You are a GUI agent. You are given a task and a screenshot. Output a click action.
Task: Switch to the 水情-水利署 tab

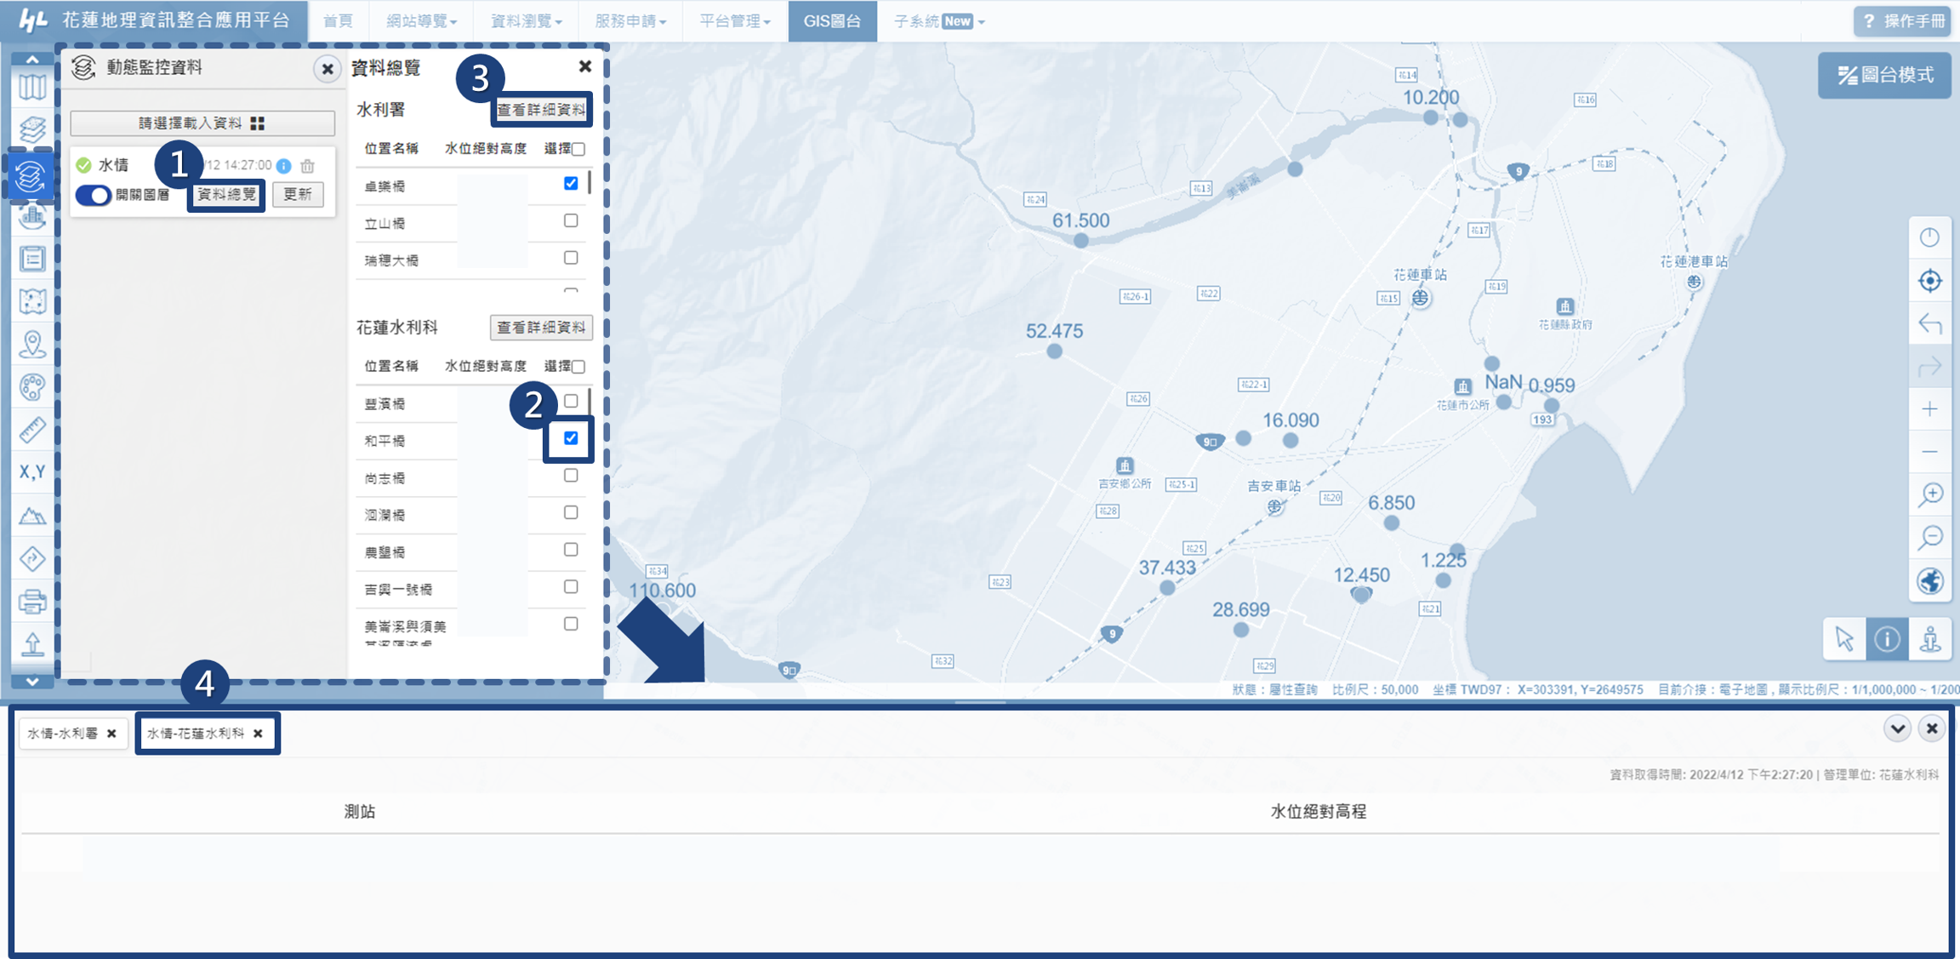point(63,734)
